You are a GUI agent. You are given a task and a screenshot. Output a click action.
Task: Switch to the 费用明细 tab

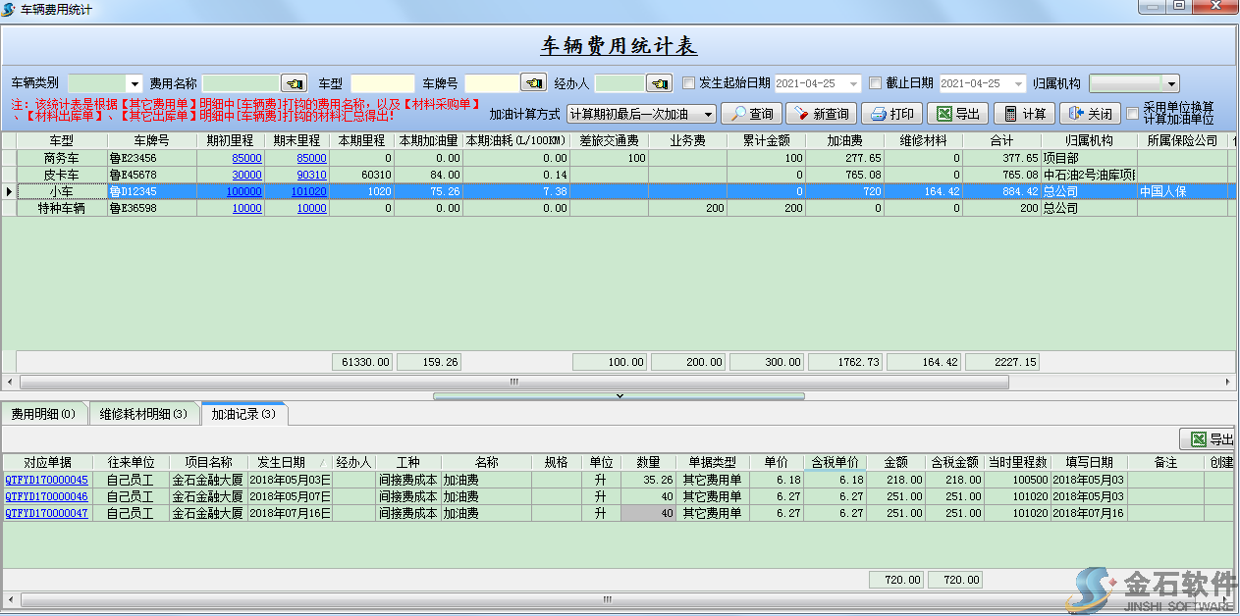tap(43, 414)
